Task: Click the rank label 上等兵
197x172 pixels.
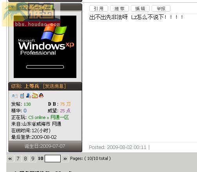Action: click(x=32, y=86)
